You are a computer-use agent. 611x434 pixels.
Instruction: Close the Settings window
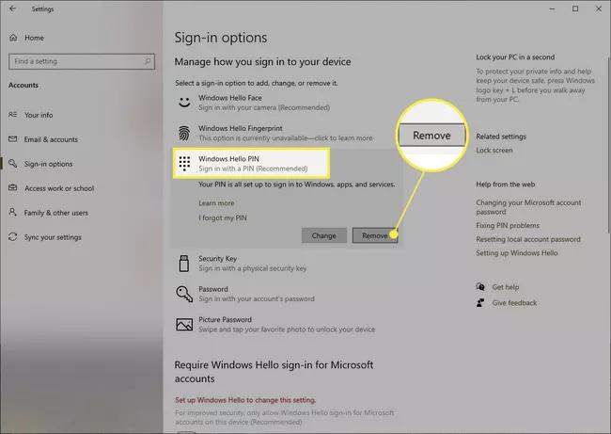pos(599,8)
